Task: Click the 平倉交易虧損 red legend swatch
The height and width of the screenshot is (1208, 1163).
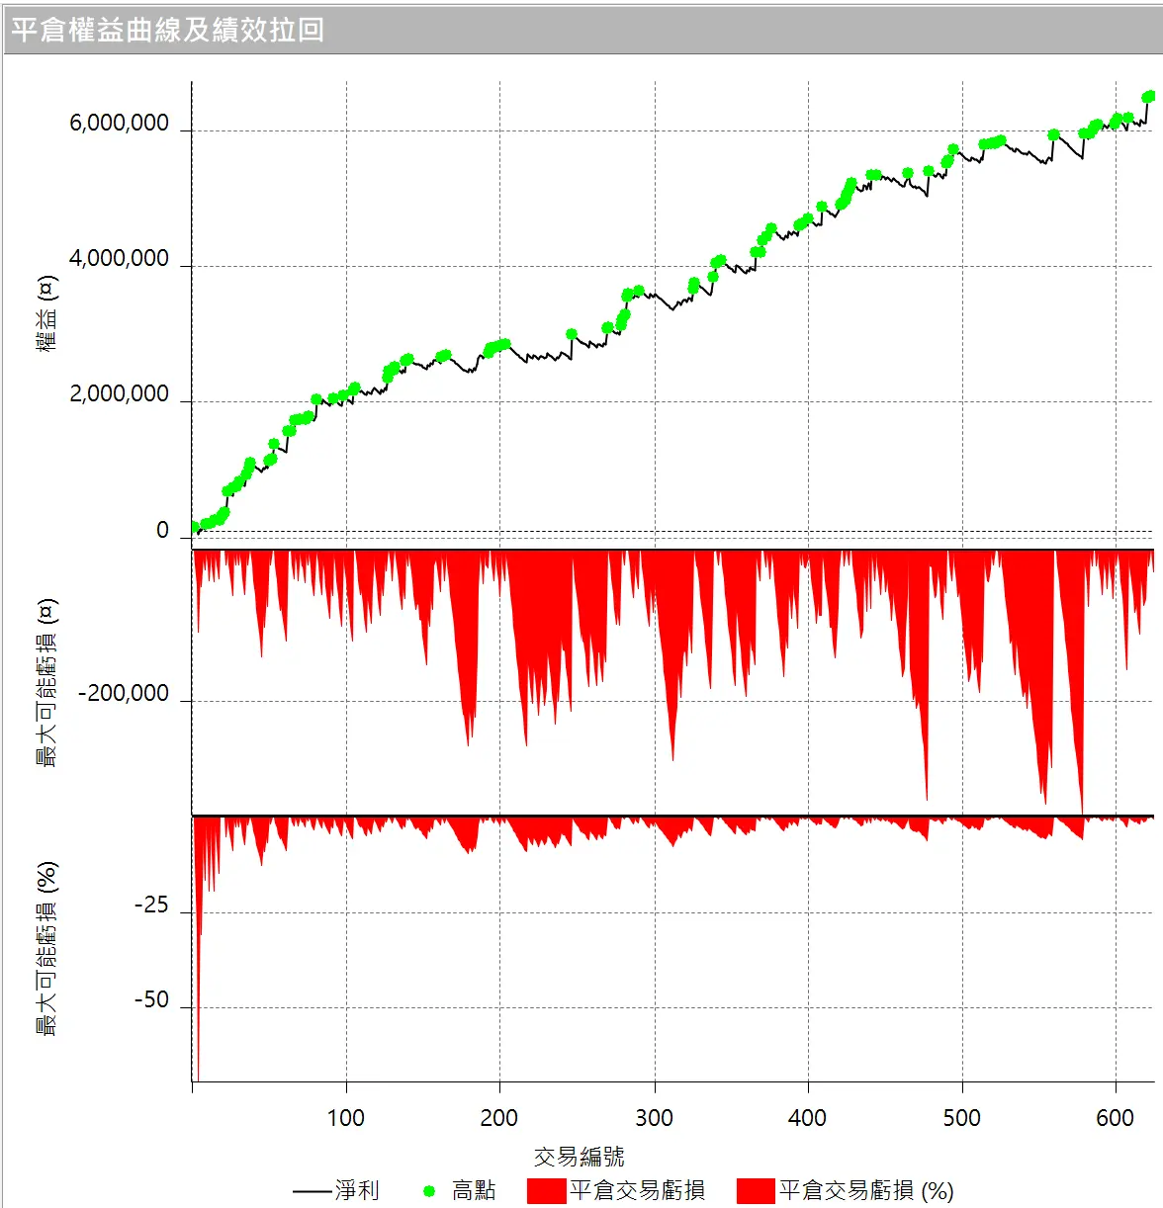Action: click(x=546, y=1191)
